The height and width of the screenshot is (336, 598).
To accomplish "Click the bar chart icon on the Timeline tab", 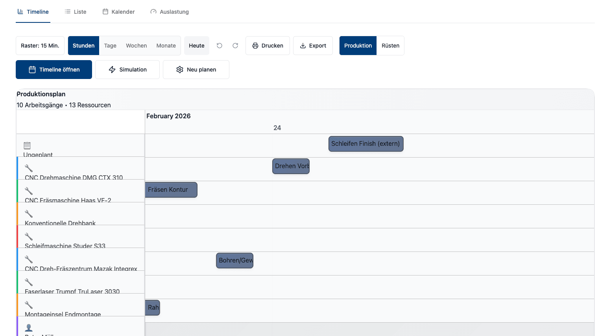I will 20,11.
